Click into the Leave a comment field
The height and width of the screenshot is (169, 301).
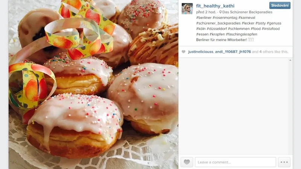236,162
